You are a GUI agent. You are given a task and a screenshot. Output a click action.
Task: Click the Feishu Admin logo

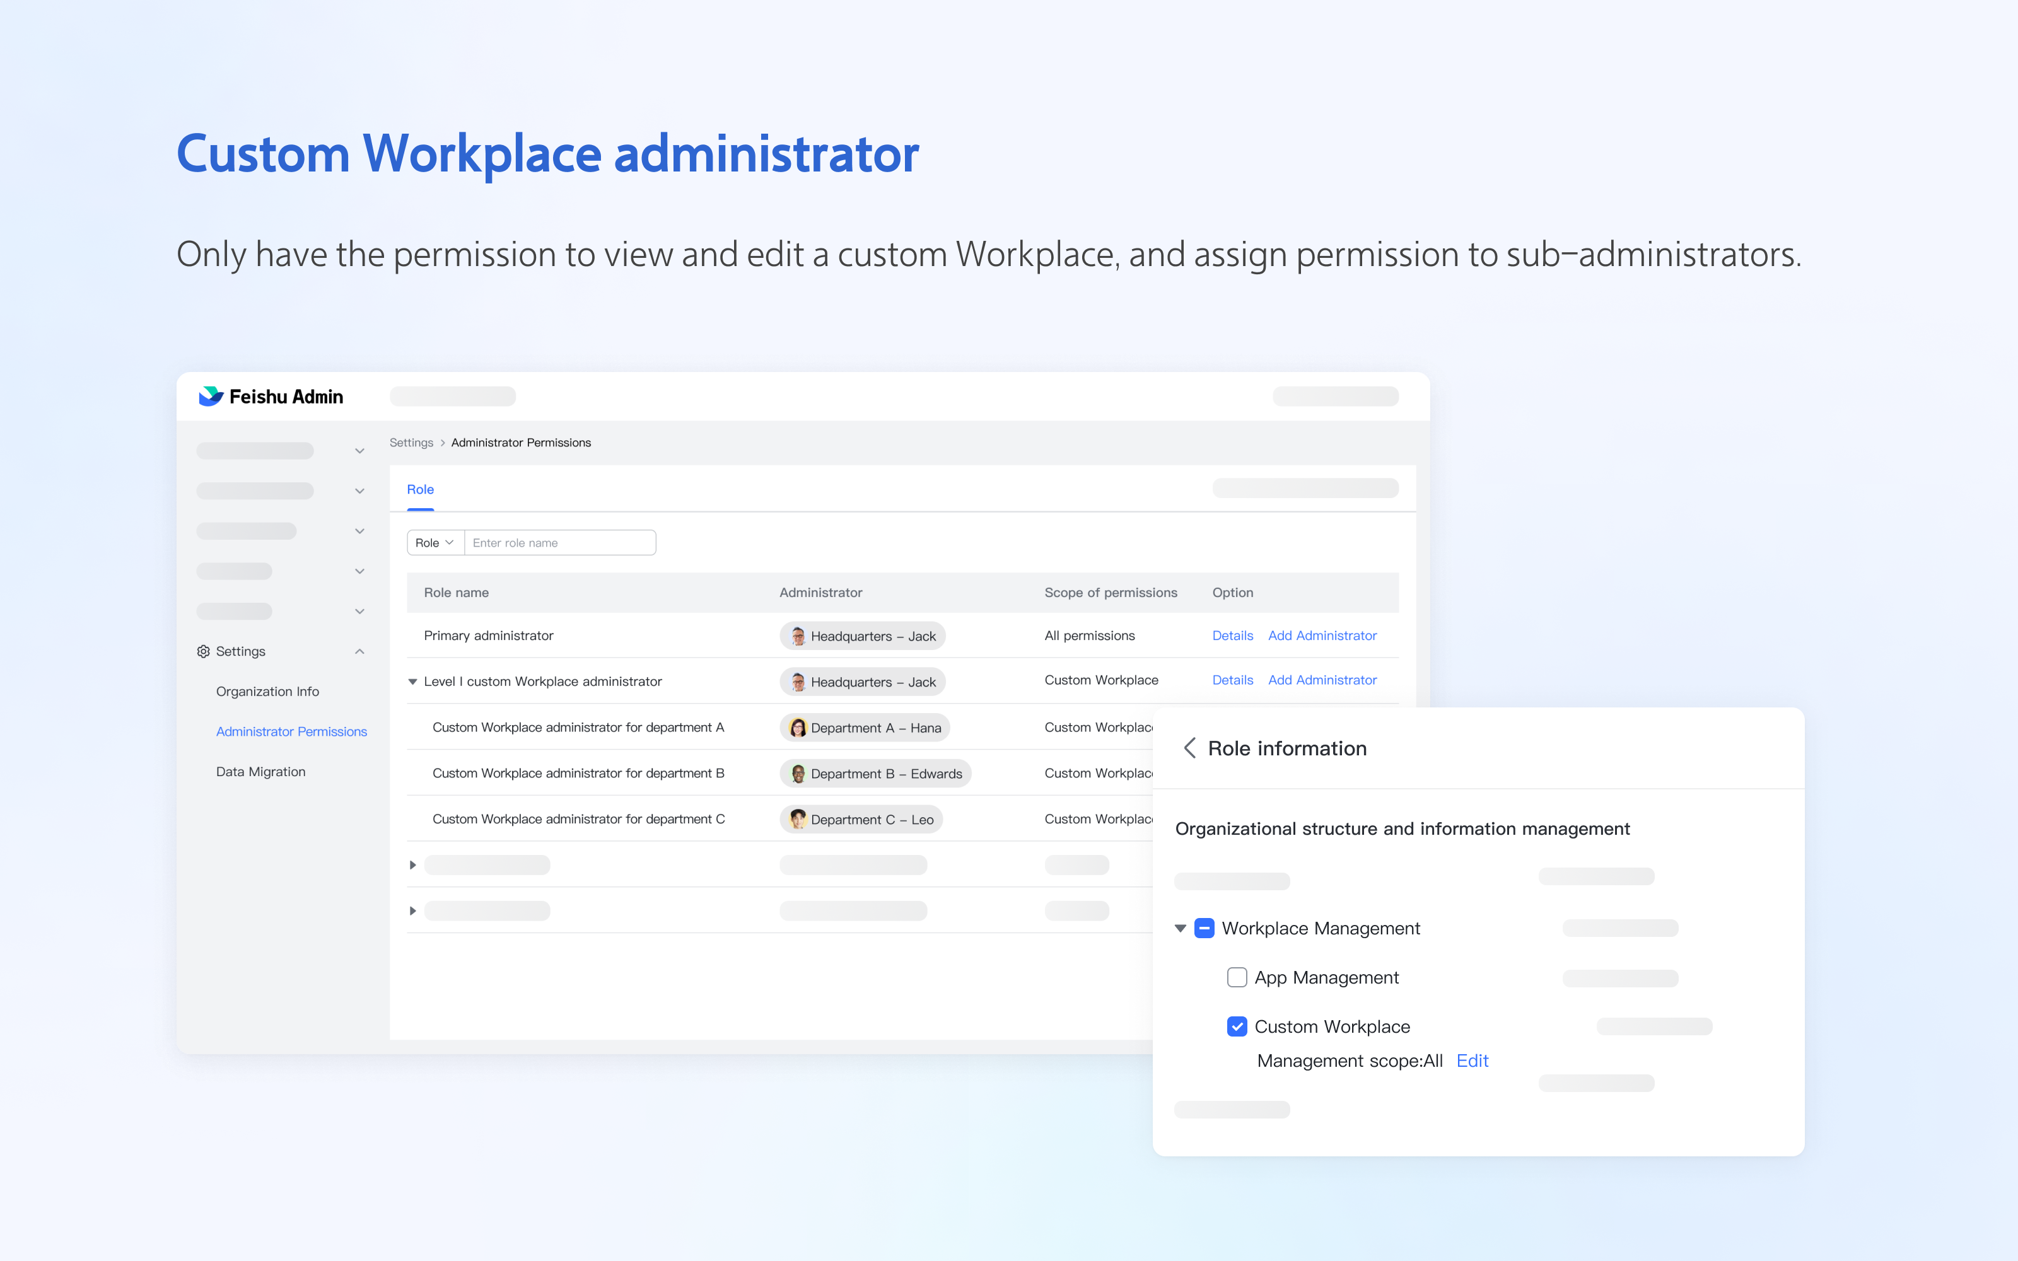click(269, 396)
